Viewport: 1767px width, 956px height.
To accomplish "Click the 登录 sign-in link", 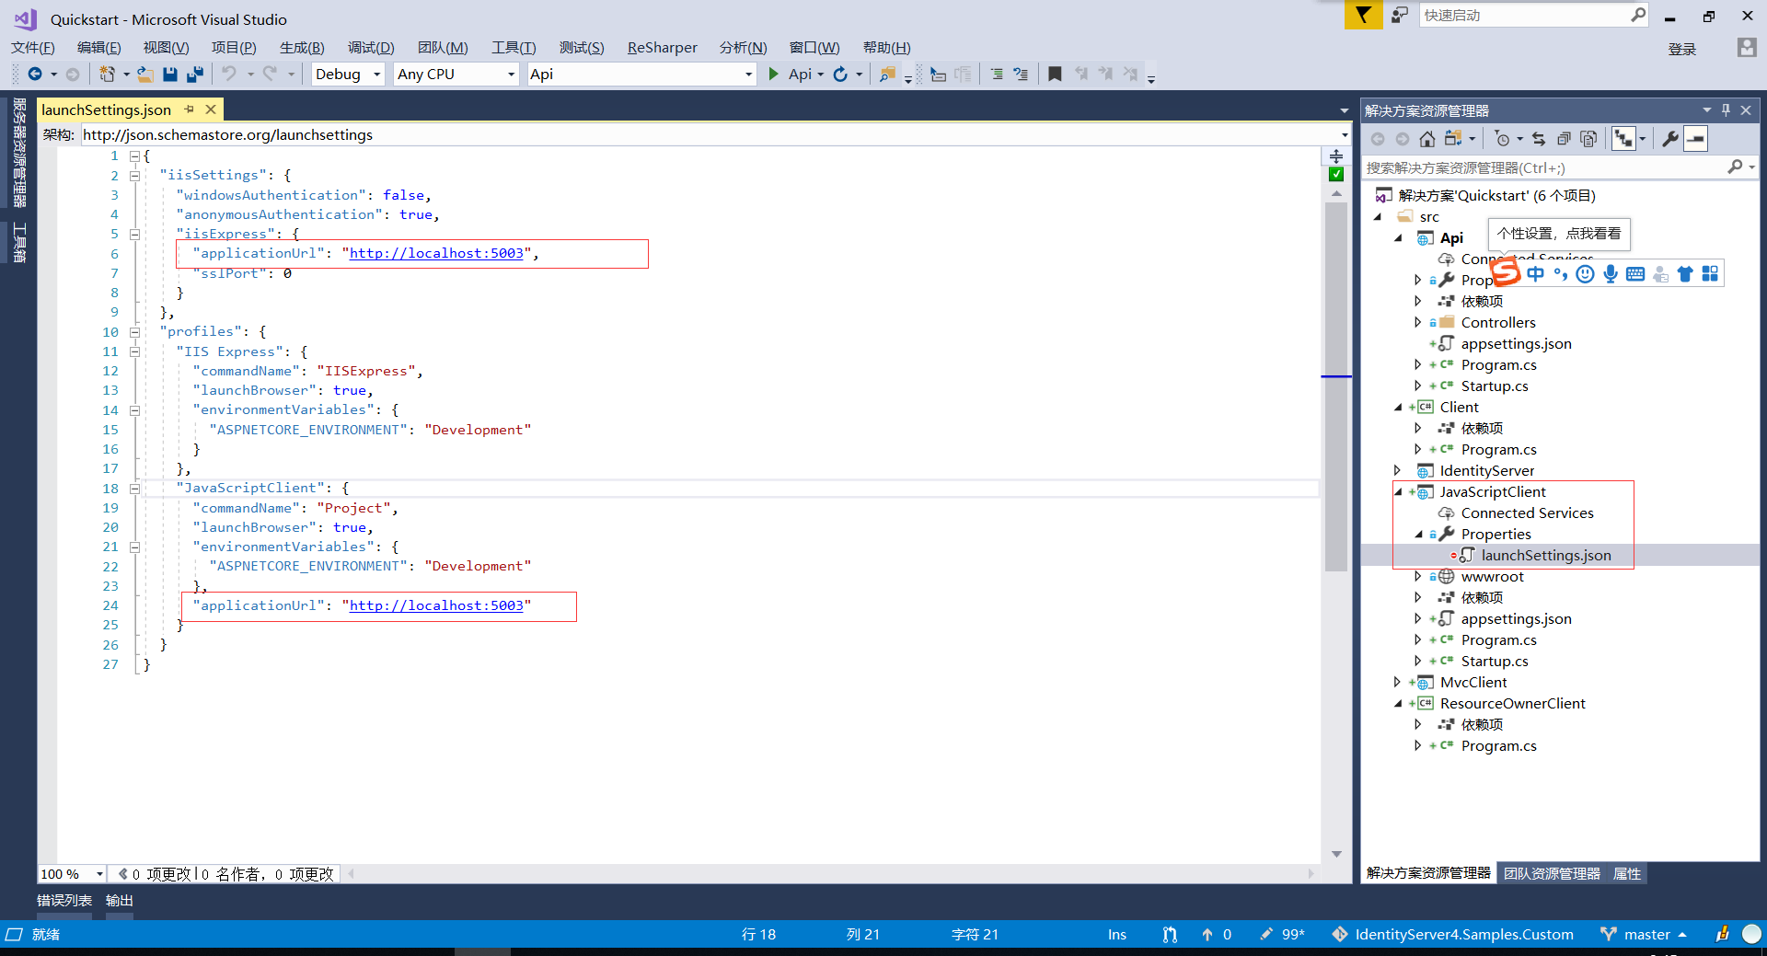I will click(x=1682, y=50).
